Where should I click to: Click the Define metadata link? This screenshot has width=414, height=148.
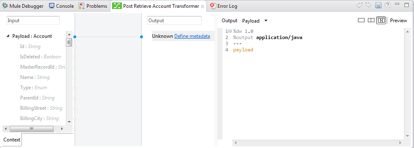tap(192, 36)
